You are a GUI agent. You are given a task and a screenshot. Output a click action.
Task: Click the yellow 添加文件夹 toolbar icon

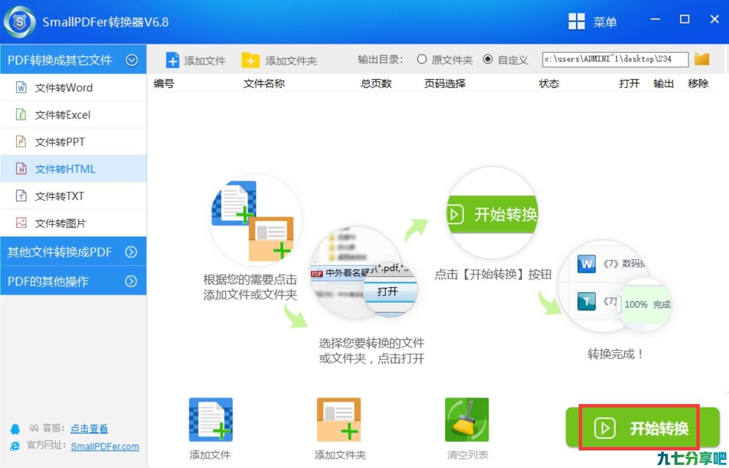coord(250,60)
